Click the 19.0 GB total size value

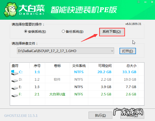pos(130,79)
